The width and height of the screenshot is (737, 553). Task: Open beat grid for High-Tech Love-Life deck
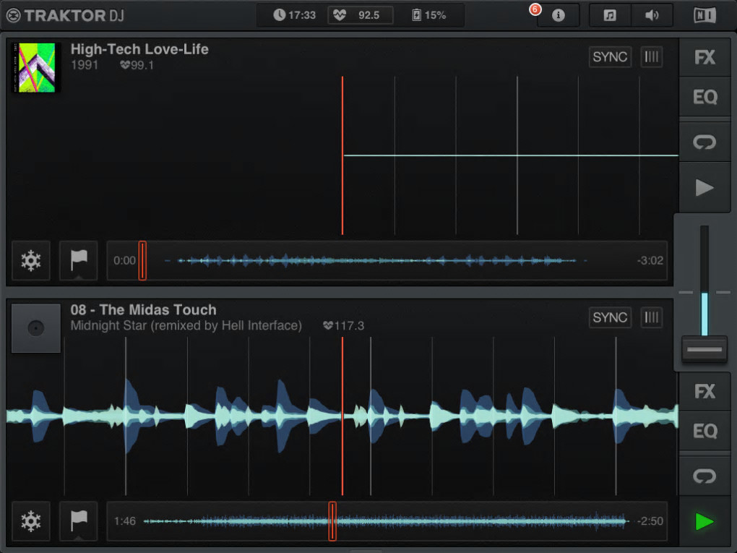tap(652, 57)
